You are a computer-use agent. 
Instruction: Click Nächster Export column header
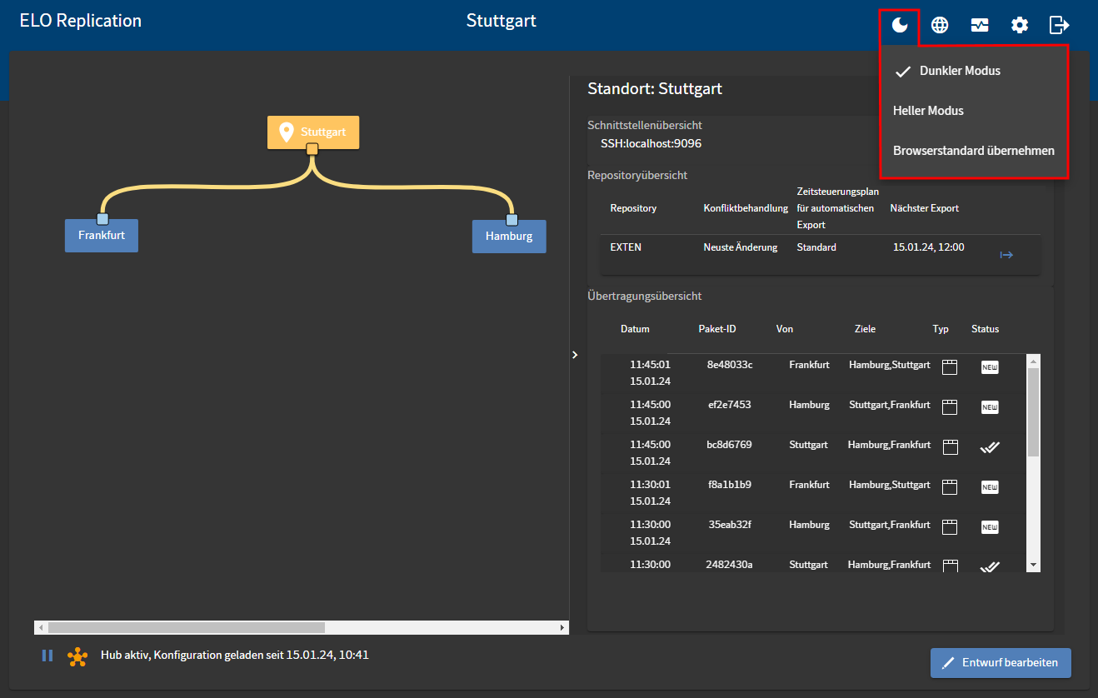[x=925, y=208]
